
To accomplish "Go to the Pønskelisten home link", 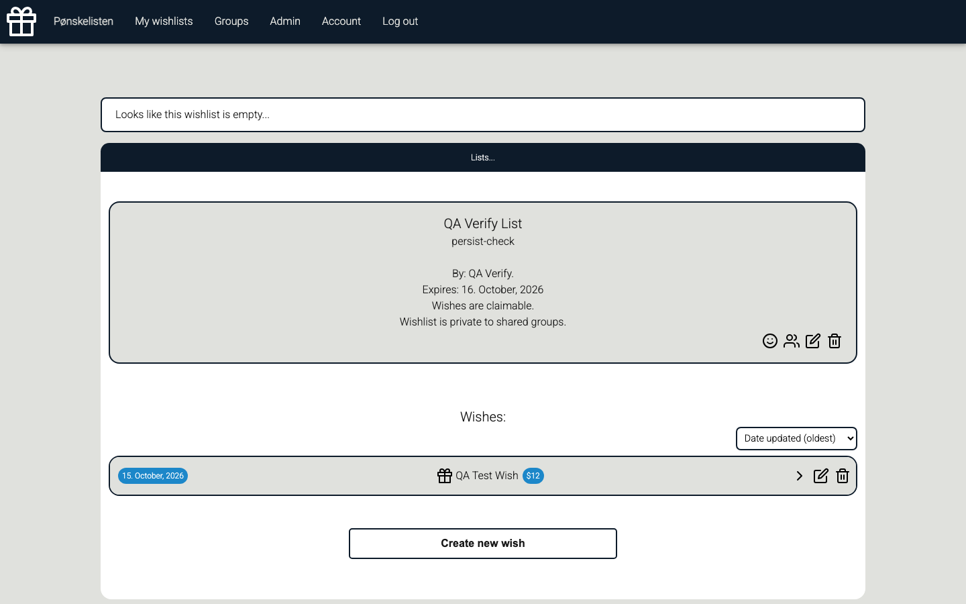I will (x=83, y=21).
